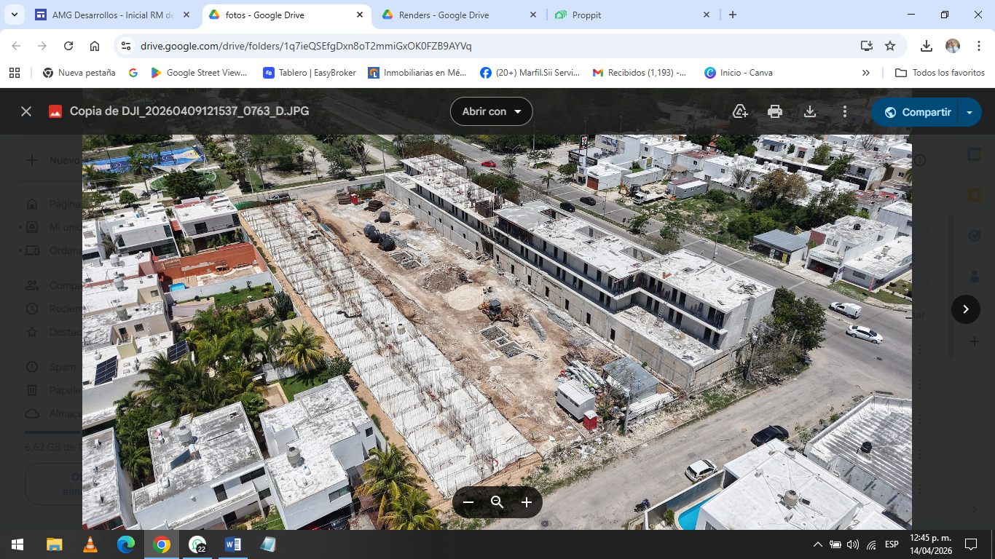The image size is (995, 559).
Task: Launch File Explorer from taskbar
Action: click(x=54, y=544)
